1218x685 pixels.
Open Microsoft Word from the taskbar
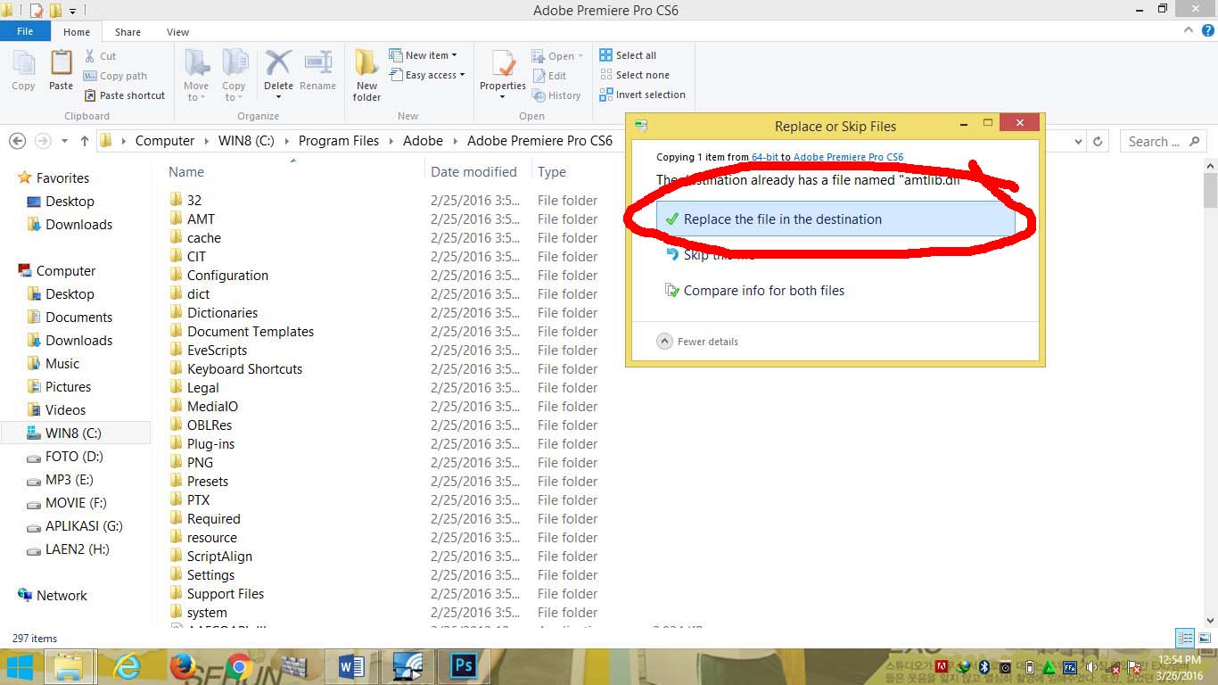pyautogui.click(x=352, y=666)
